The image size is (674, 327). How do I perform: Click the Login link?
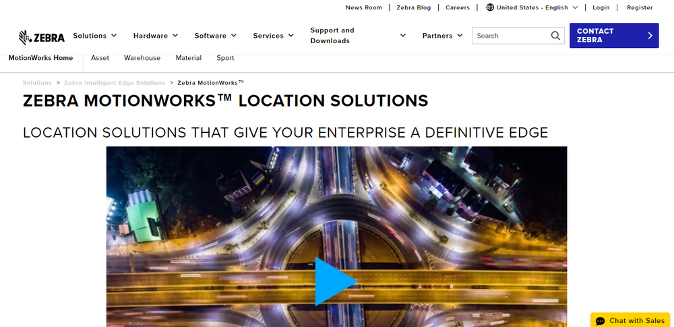(601, 7)
